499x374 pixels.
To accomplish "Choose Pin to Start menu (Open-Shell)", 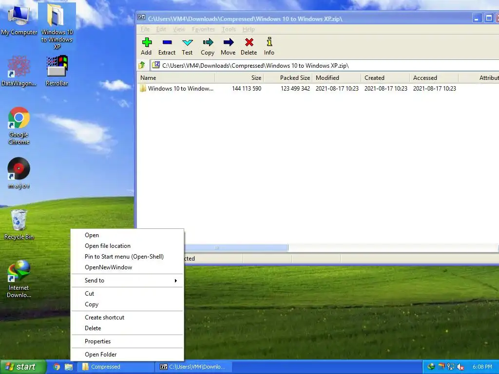I will click(x=127, y=257).
